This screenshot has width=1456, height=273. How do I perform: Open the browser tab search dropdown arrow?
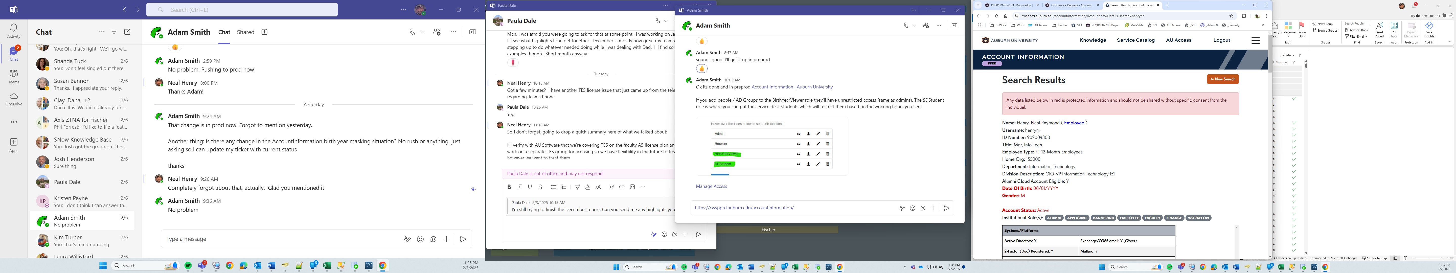click(978, 5)
